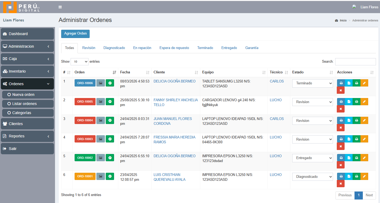Image resolution: width=380 pixels, height=203 pixels.
Task: Delete order ORD-10001 with the red X
Action: [341, 184]
